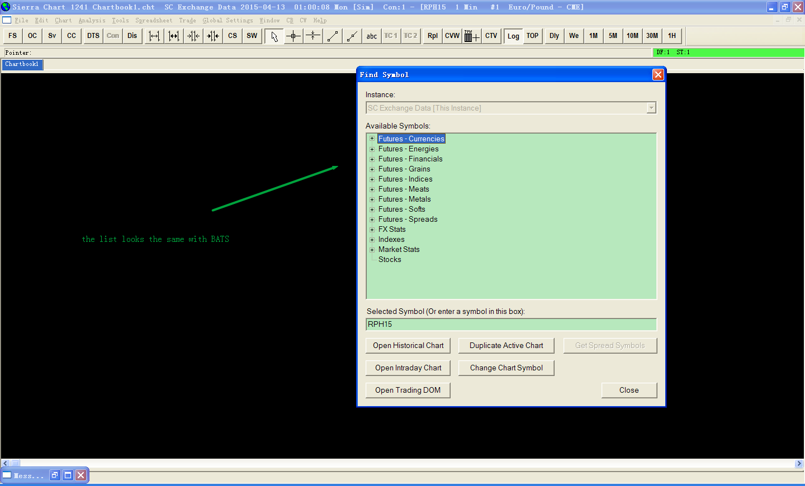Click Open Historical Chart button
This screenshot has height=486, width=805.
[x=408, y=346]
